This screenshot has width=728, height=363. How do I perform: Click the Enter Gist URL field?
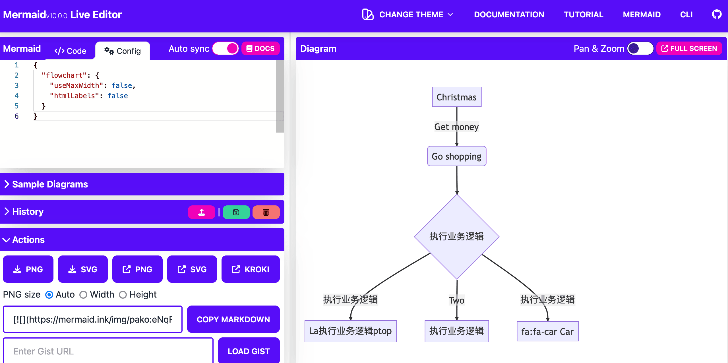click(x=108, y=351)
